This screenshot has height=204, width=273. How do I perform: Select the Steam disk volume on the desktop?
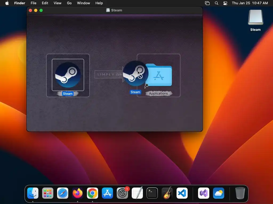[x=255, y=17]
